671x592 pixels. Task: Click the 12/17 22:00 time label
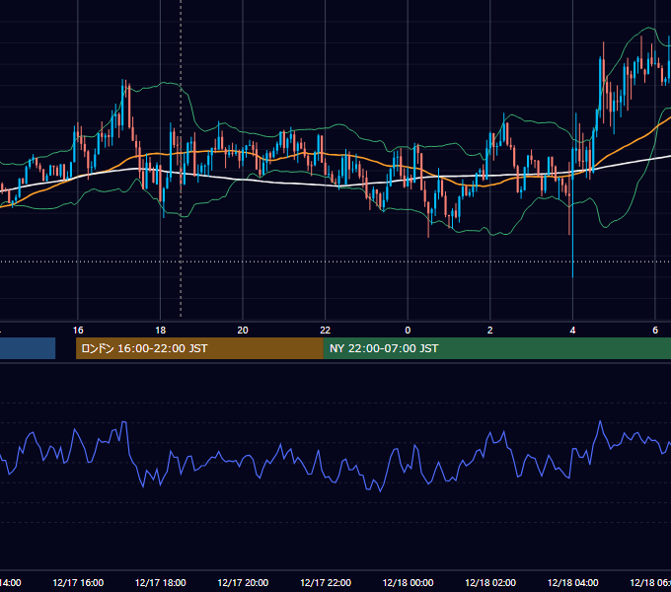point(326,582)
